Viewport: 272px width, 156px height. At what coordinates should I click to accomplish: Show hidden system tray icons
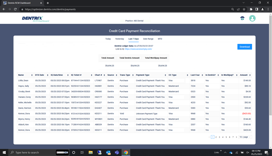click(x=225, y=152)
